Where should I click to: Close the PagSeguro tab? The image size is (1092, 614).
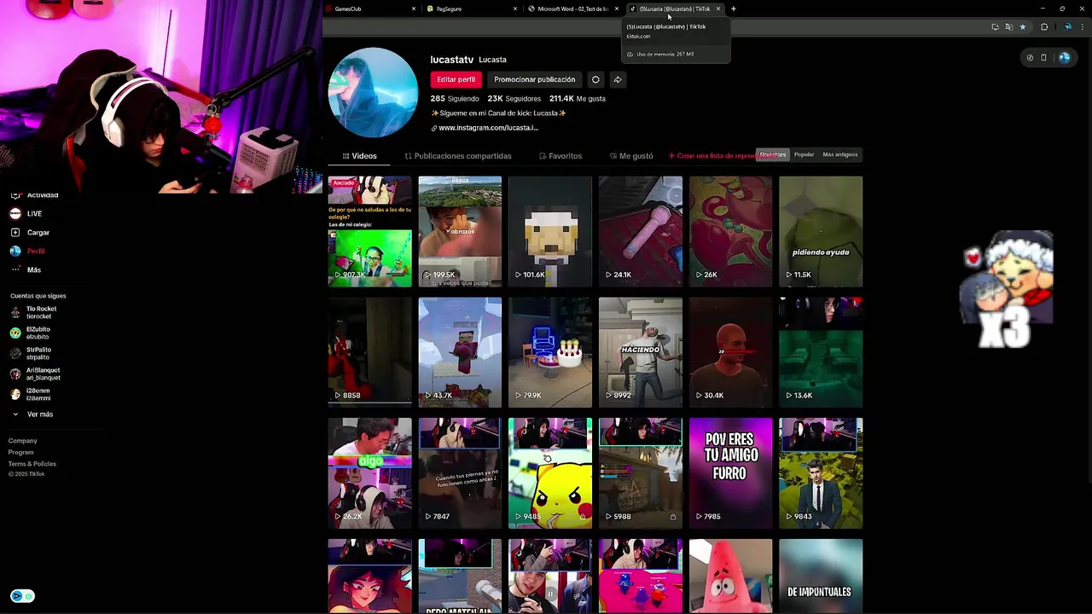click(x=515, y=9)
